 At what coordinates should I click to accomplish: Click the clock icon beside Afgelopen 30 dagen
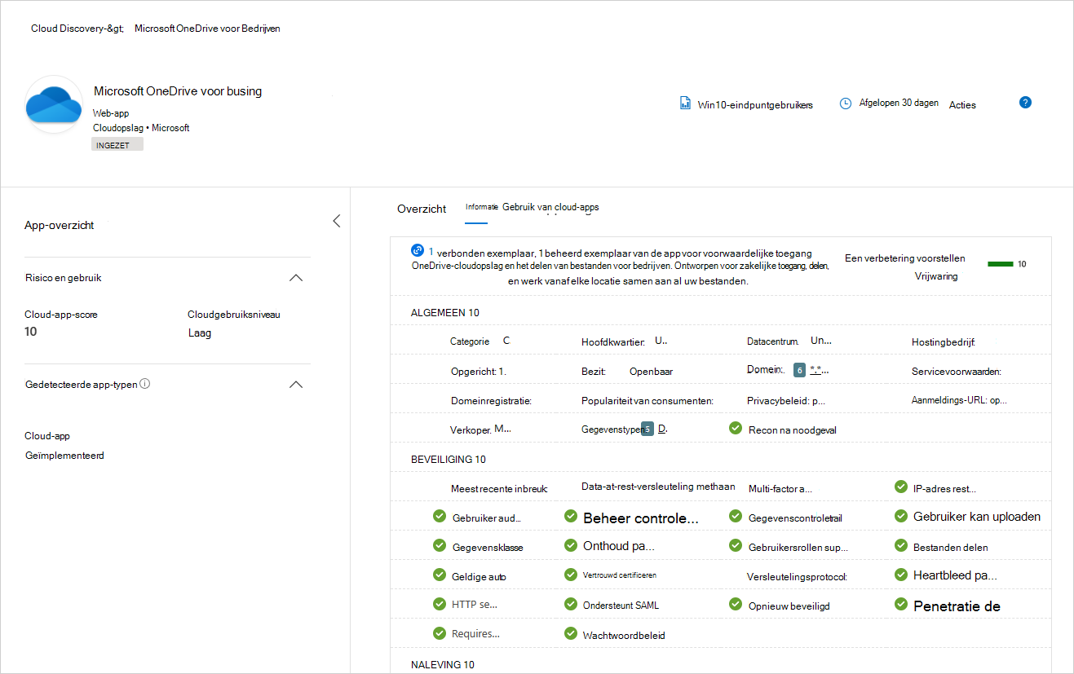coord(846,104)
